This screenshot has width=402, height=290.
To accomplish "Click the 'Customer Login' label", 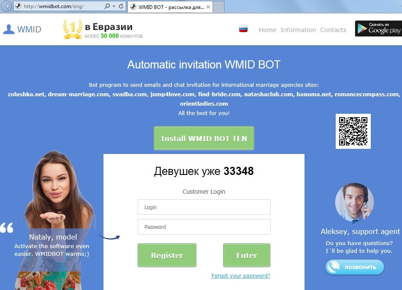I will pyautogui.click(x=204, y=192).
